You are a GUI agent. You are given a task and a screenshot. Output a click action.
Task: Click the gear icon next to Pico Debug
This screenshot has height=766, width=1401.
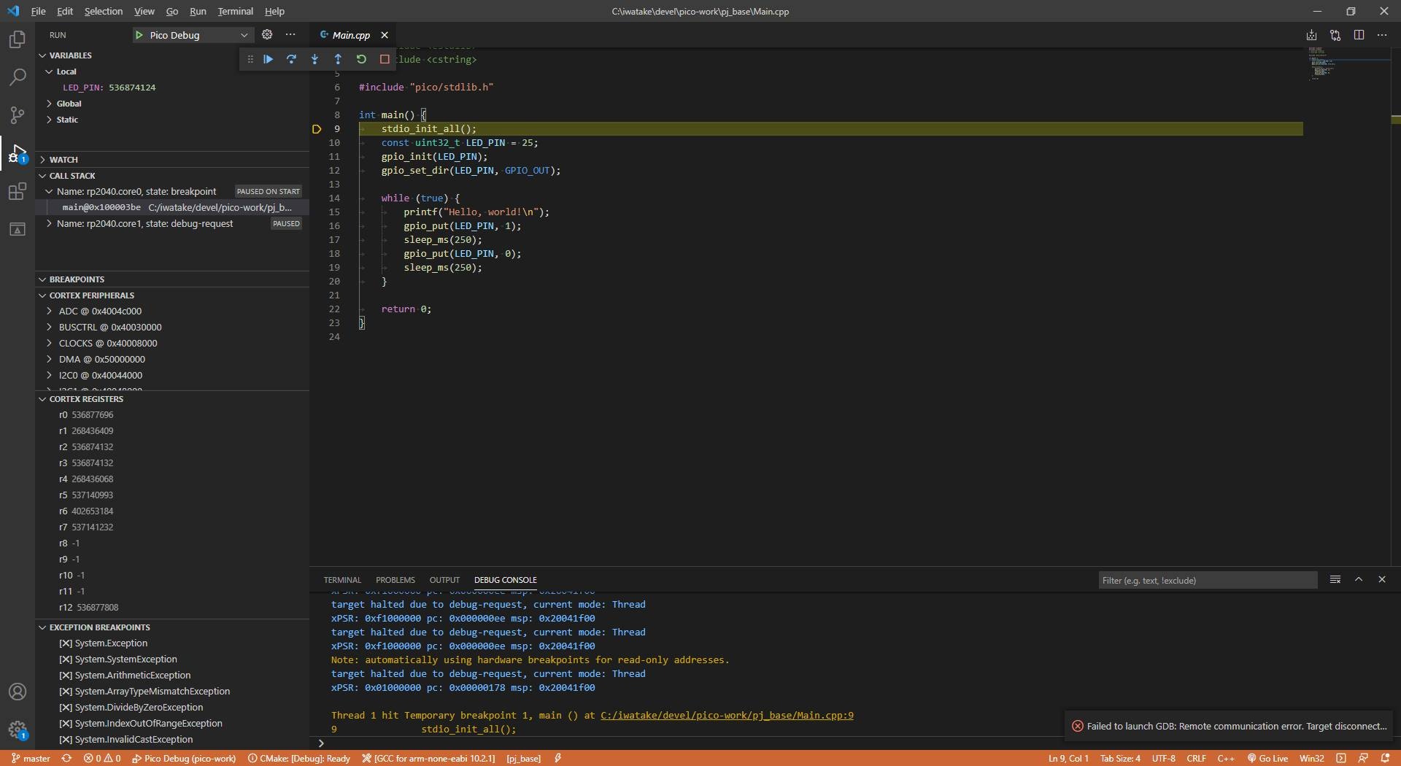pos(267,34)
